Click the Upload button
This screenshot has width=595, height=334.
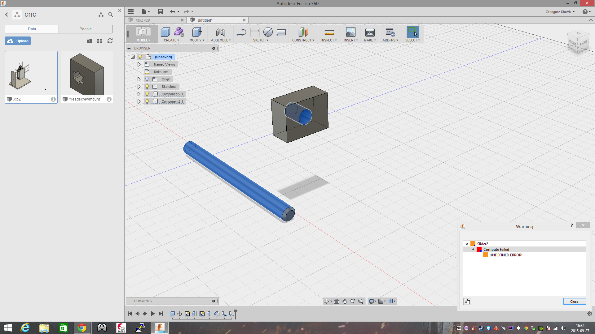point(18,41)
